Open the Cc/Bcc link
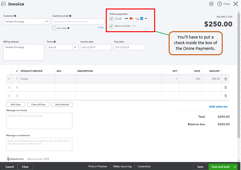 pos(101,27)
